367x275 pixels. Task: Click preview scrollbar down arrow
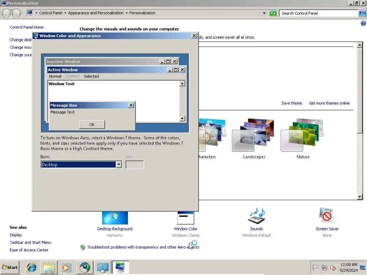[x=182, y=118]
